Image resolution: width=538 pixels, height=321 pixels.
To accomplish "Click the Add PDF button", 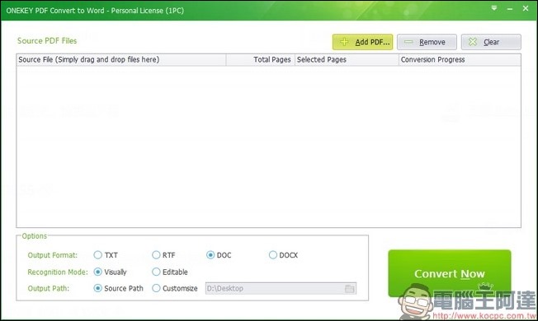I will (x=362, y=42).
